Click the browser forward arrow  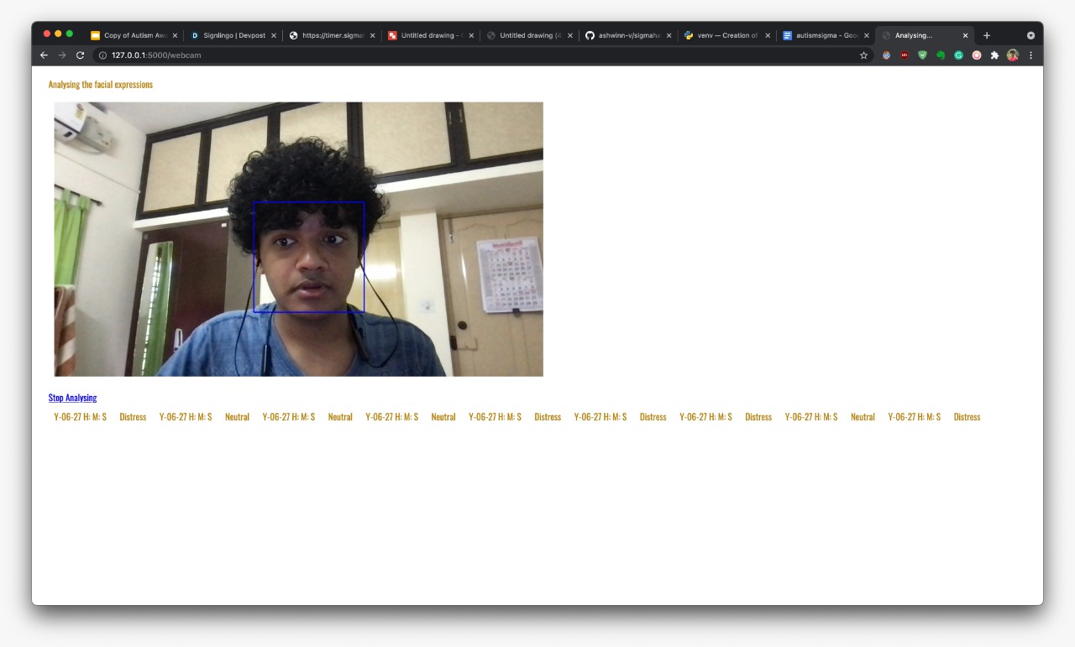point(62,55)
